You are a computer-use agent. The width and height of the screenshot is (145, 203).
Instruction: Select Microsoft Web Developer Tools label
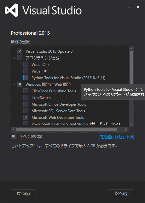point(58,118)
